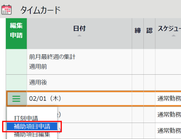Click the 02/01（木） date cell

45,99
